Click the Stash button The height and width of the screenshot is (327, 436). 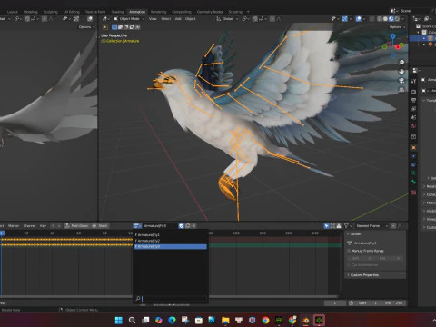pos(100,226)
